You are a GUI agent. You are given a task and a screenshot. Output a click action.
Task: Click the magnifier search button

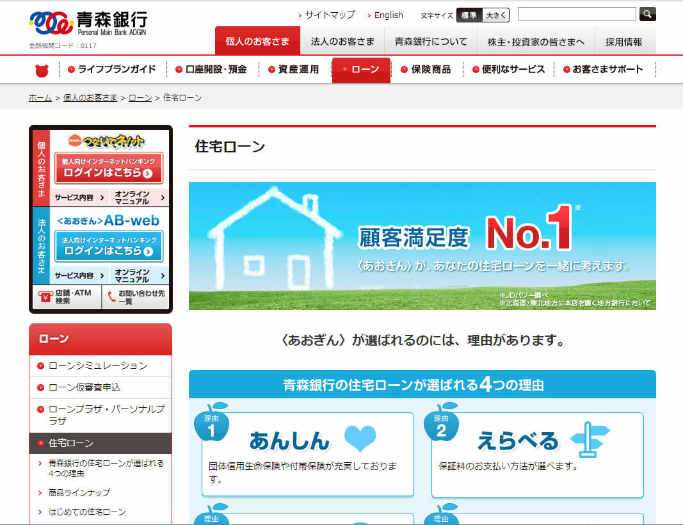tap(648, 14)
